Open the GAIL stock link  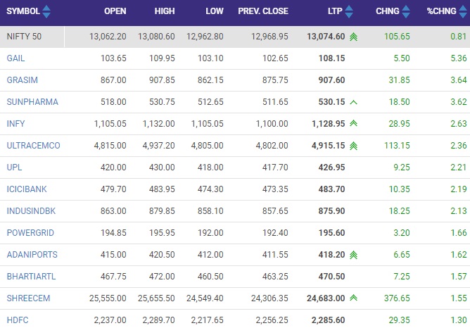pos(15,58)
